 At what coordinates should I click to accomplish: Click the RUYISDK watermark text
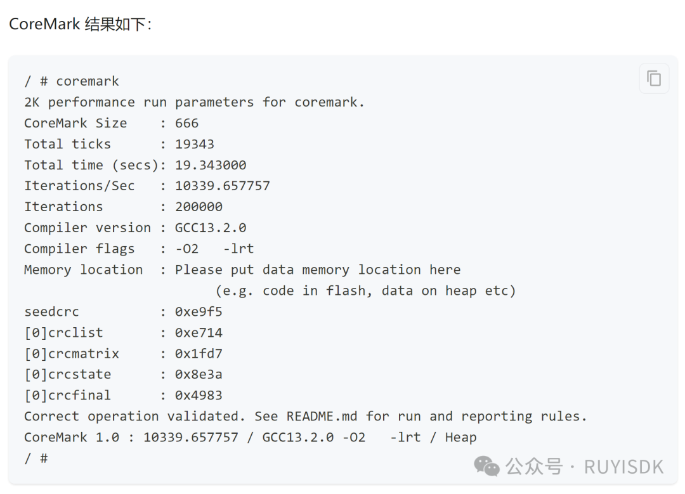tap(624, 467)
